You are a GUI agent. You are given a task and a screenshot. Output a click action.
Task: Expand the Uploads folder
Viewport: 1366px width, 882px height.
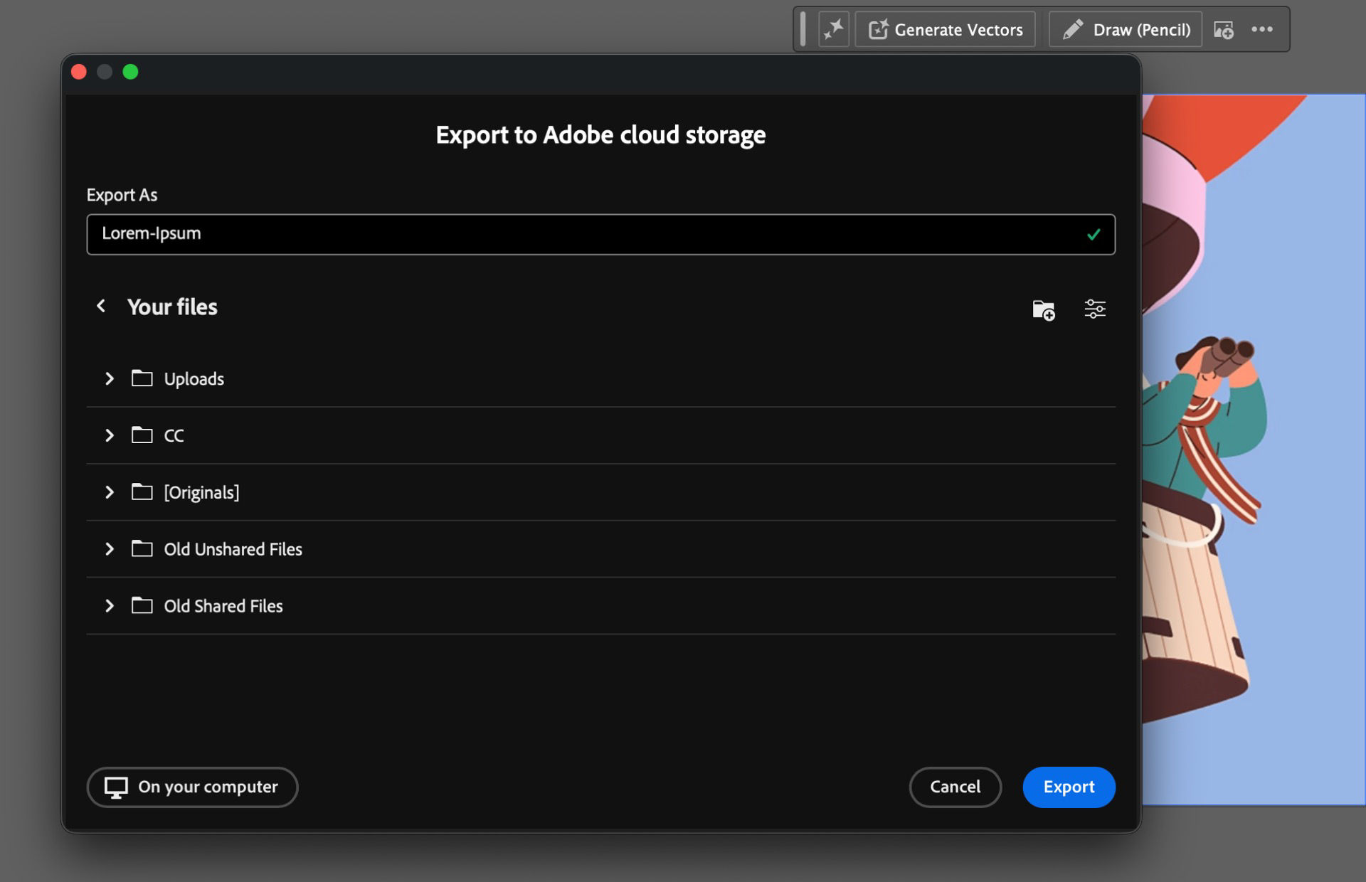[x=110, y=378]
